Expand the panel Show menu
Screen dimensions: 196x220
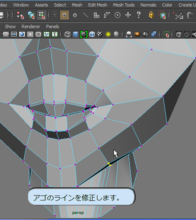(10, 26)
